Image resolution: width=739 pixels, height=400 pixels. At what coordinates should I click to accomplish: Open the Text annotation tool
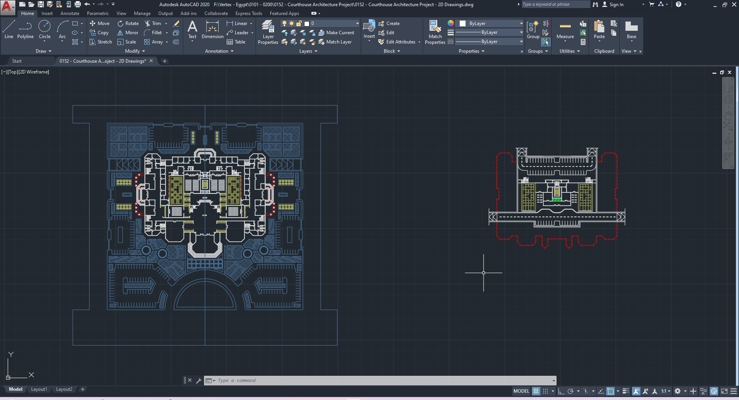pyautogui.click(x=192, y=30)
